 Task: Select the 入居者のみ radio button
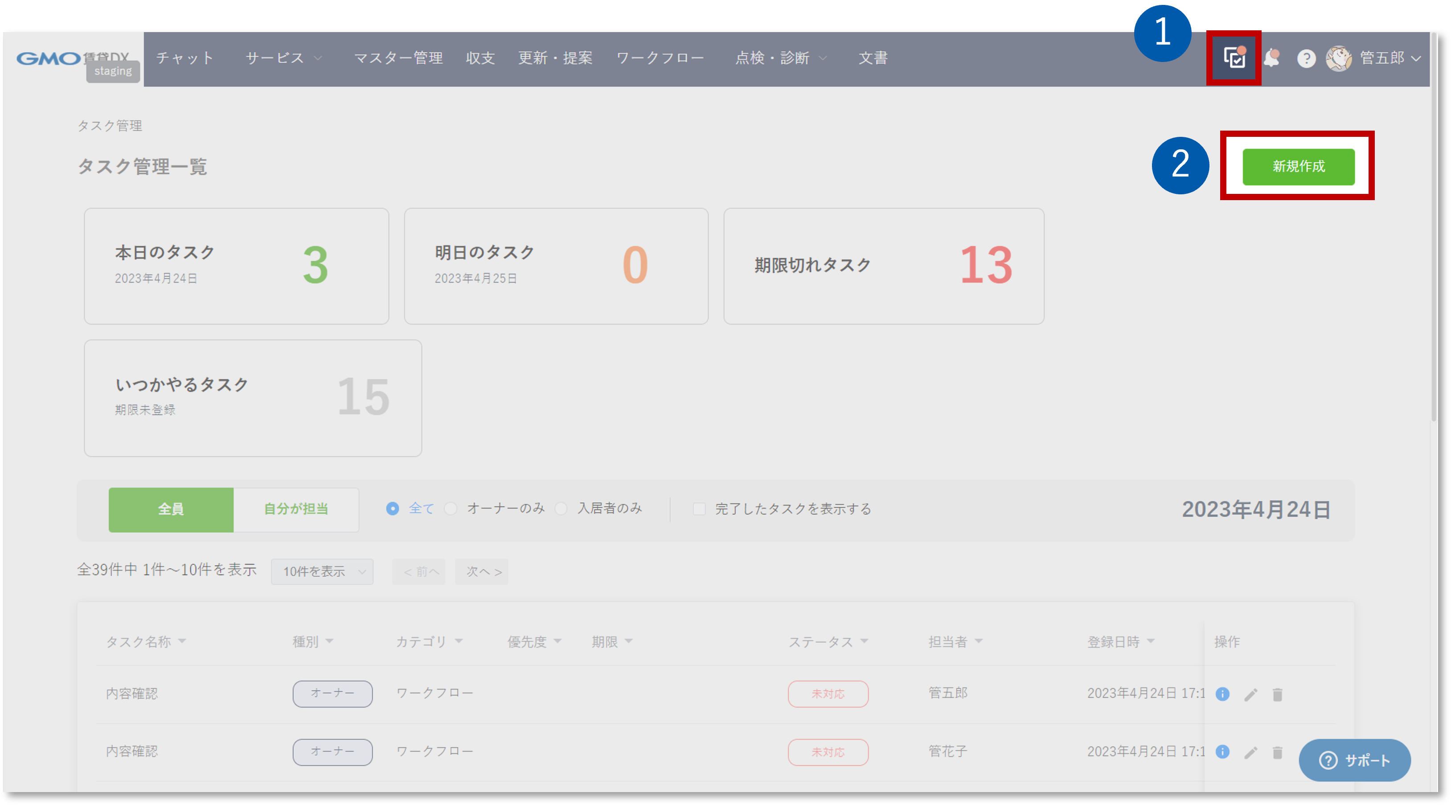tap(561, 509)
